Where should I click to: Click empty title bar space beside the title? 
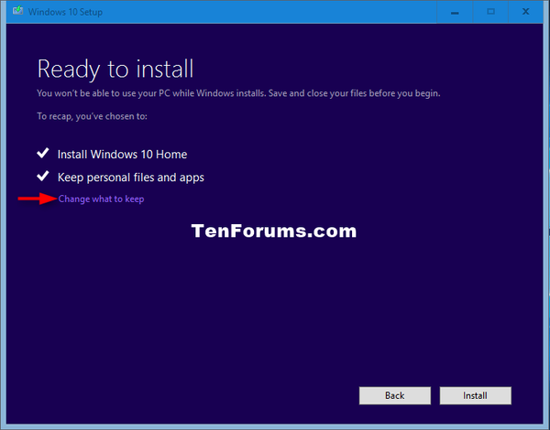click(x=275, y=13)
